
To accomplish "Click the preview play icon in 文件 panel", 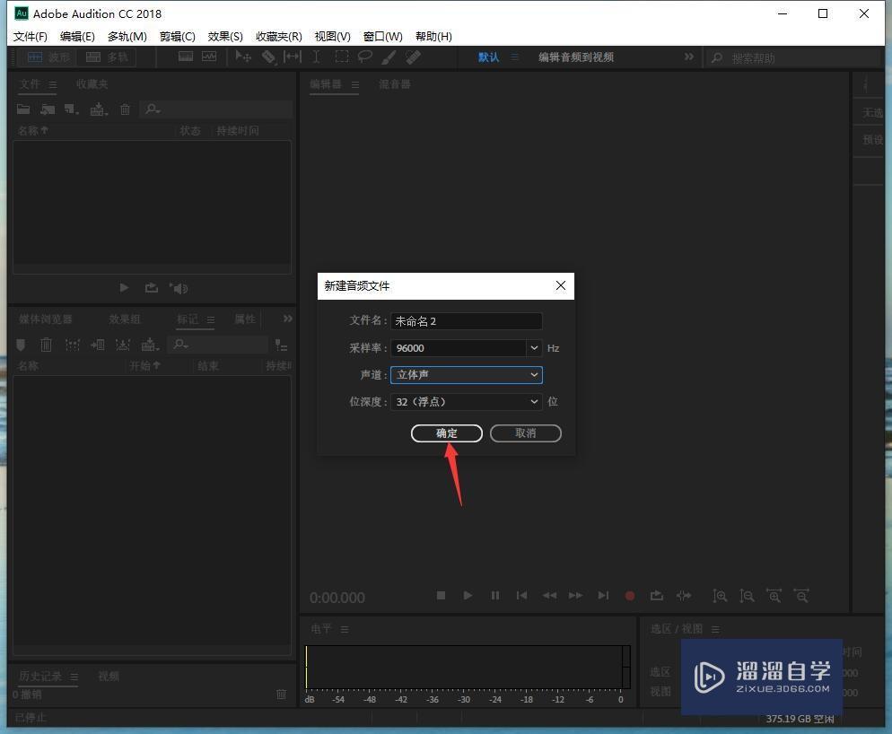I will (x=124, y=288).
